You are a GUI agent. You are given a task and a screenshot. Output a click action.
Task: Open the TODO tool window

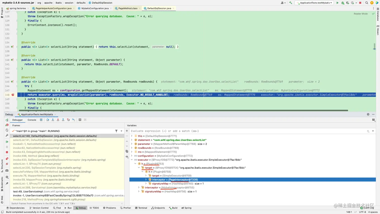click(x=94, y=208)
